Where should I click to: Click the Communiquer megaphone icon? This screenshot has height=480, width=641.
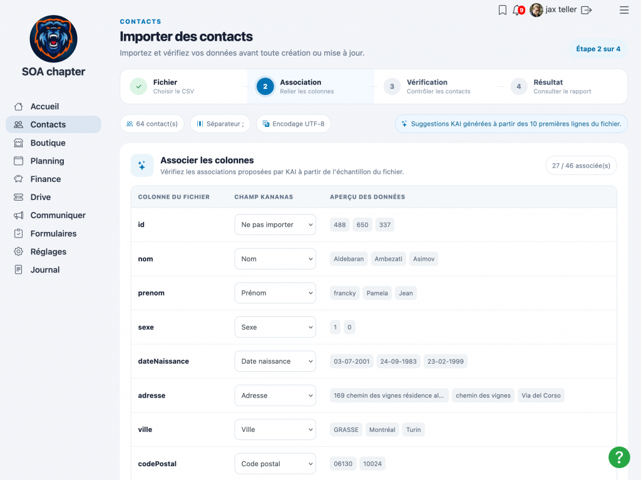coord(18,215)
